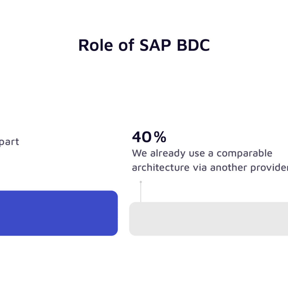The height and width of the screenshot is (288, 288).
Task: Click the small dot atop the connector line
Action: point(141,182)
